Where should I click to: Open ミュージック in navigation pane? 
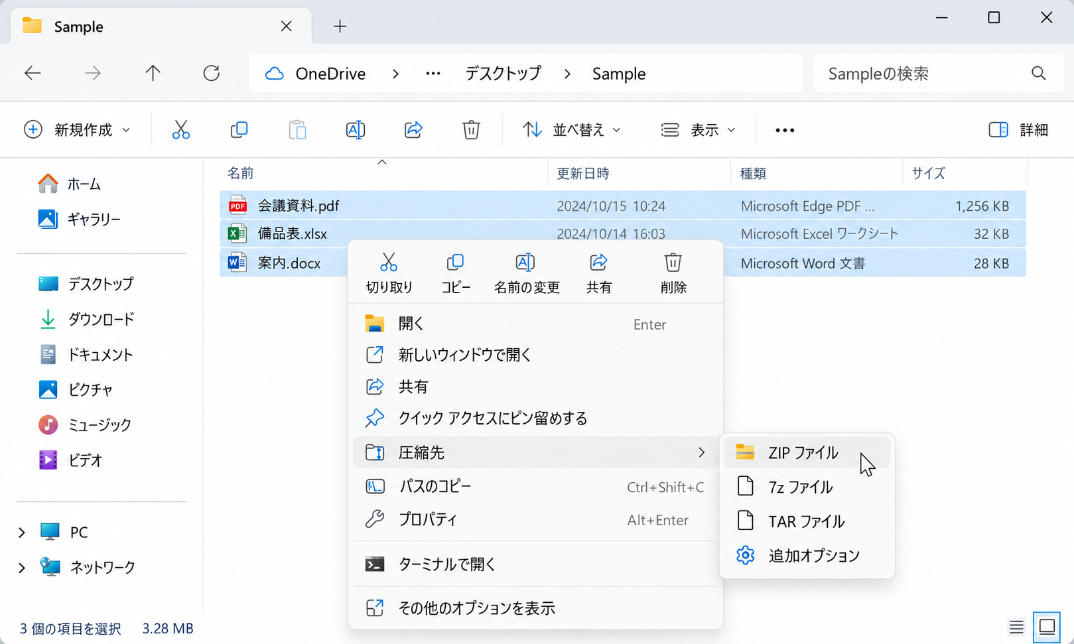pyautogui.click(x=85, y=424)
